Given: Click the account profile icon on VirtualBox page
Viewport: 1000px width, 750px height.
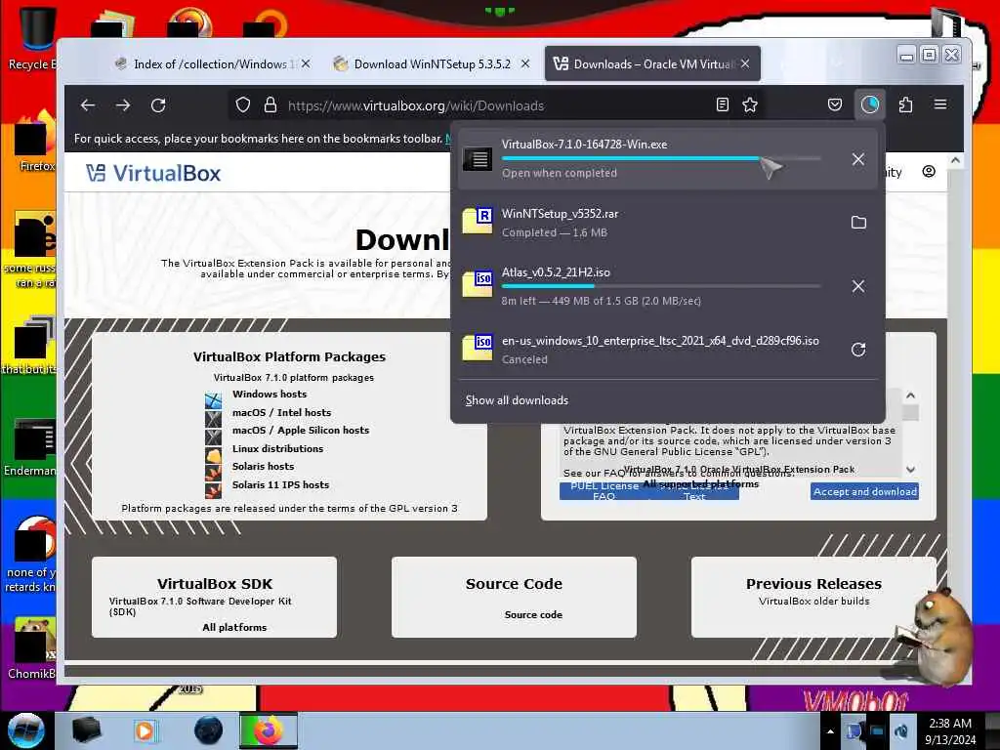Looking at the screenshot, I should pos(929,172).
